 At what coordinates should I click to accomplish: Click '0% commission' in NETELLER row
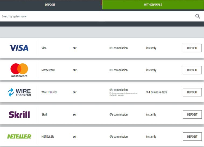(119, 137)
